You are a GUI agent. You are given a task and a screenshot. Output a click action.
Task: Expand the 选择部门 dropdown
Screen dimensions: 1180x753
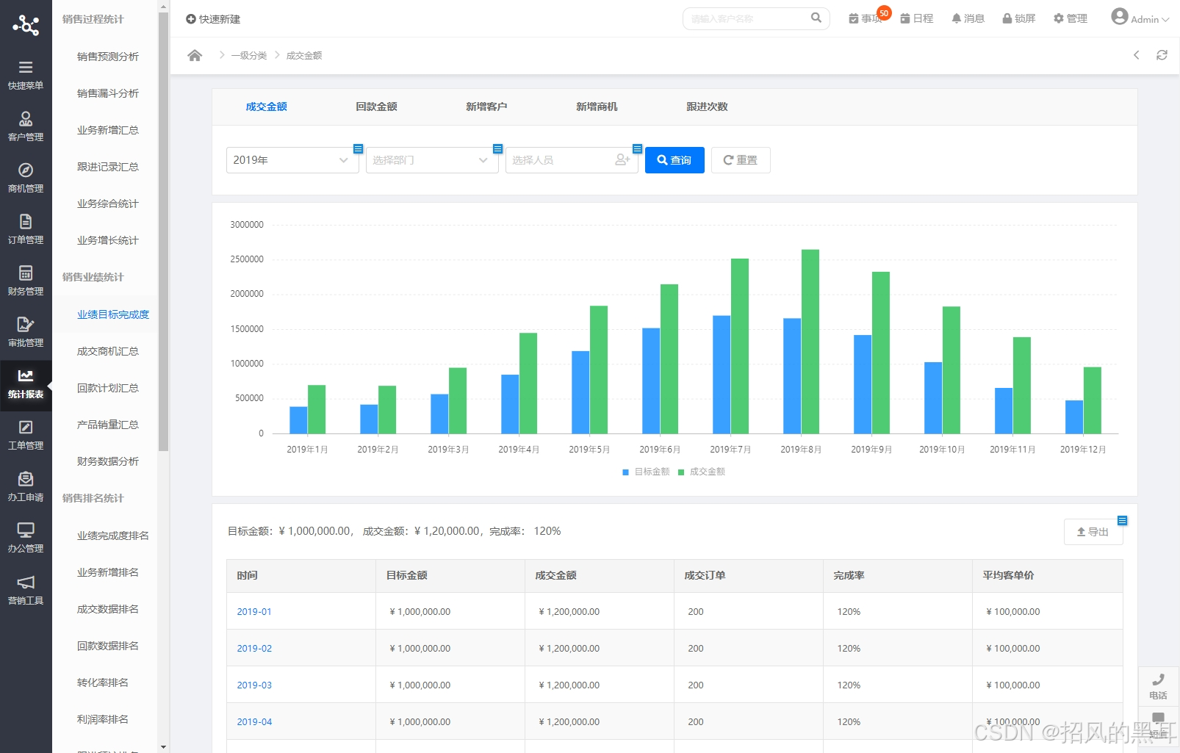[432, 160]
